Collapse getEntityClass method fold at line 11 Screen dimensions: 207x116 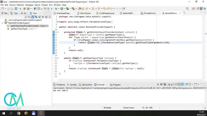[58, 32]
